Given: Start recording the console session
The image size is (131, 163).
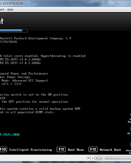Looking at the screenshot, I should click(x=101, y=158).
